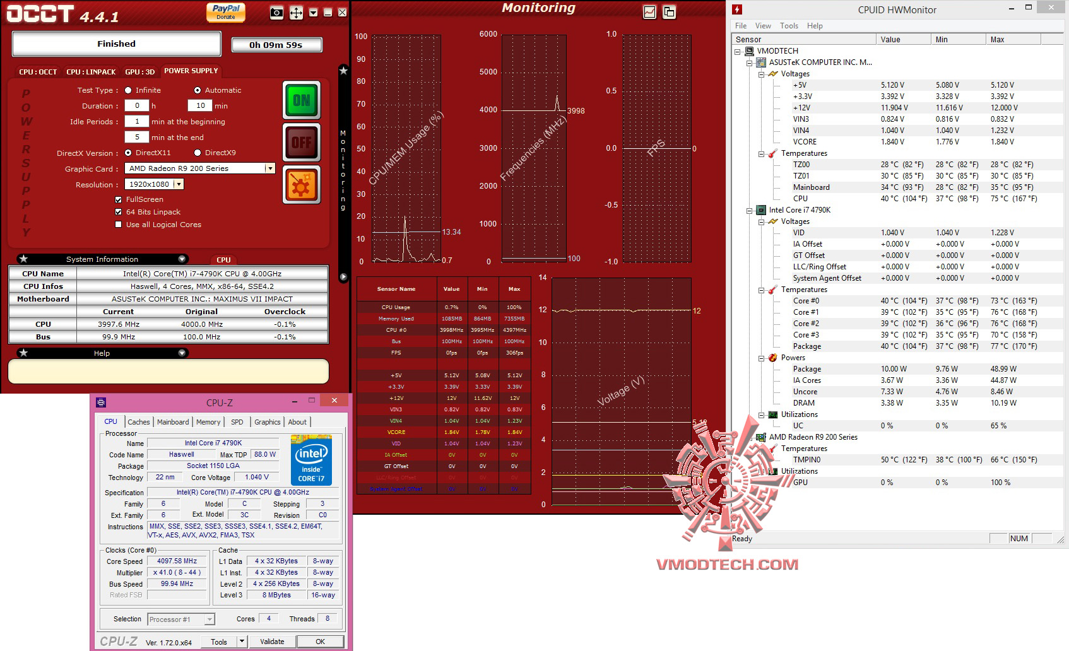Open the Mainboard tab in CPU-Z
This screenshot has height=651, width=1069.
pyautogui.click(x=173, y=422)
